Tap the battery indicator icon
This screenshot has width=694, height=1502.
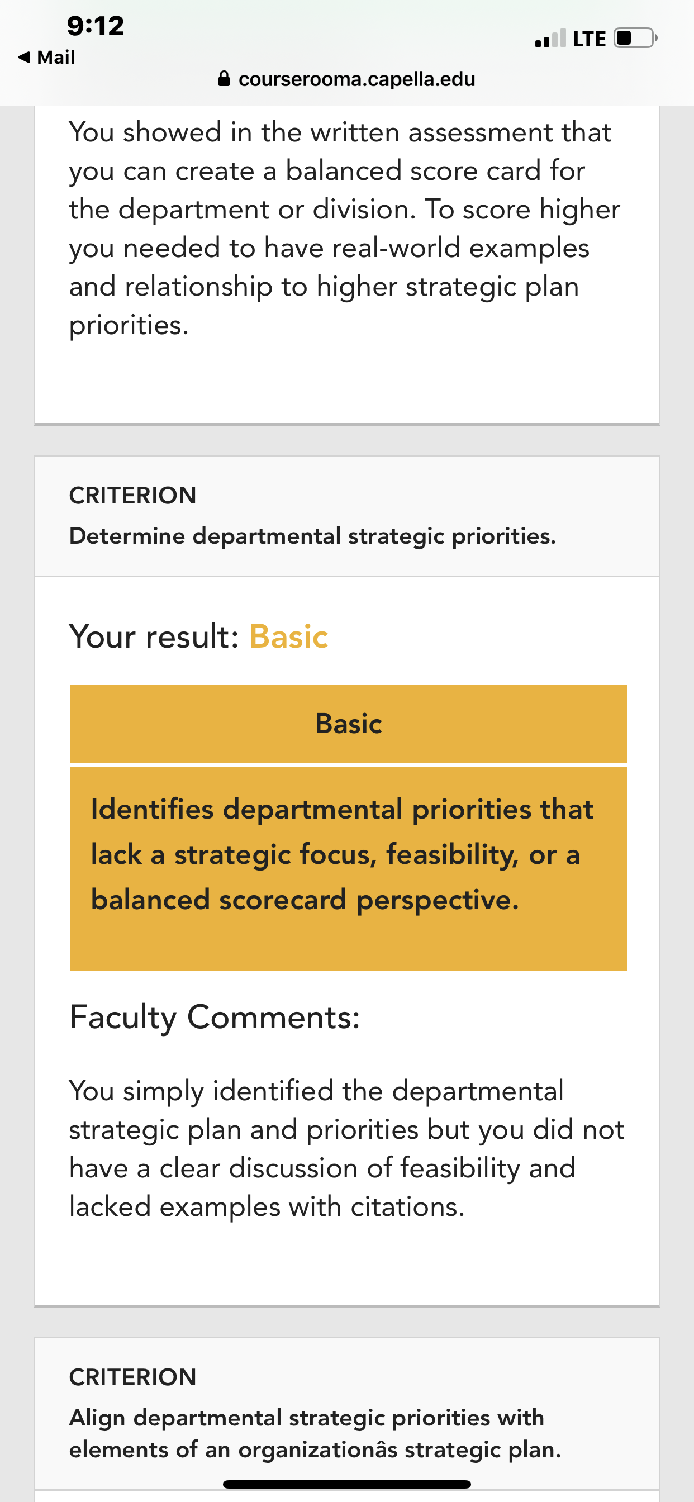click(x=636, y=39)
